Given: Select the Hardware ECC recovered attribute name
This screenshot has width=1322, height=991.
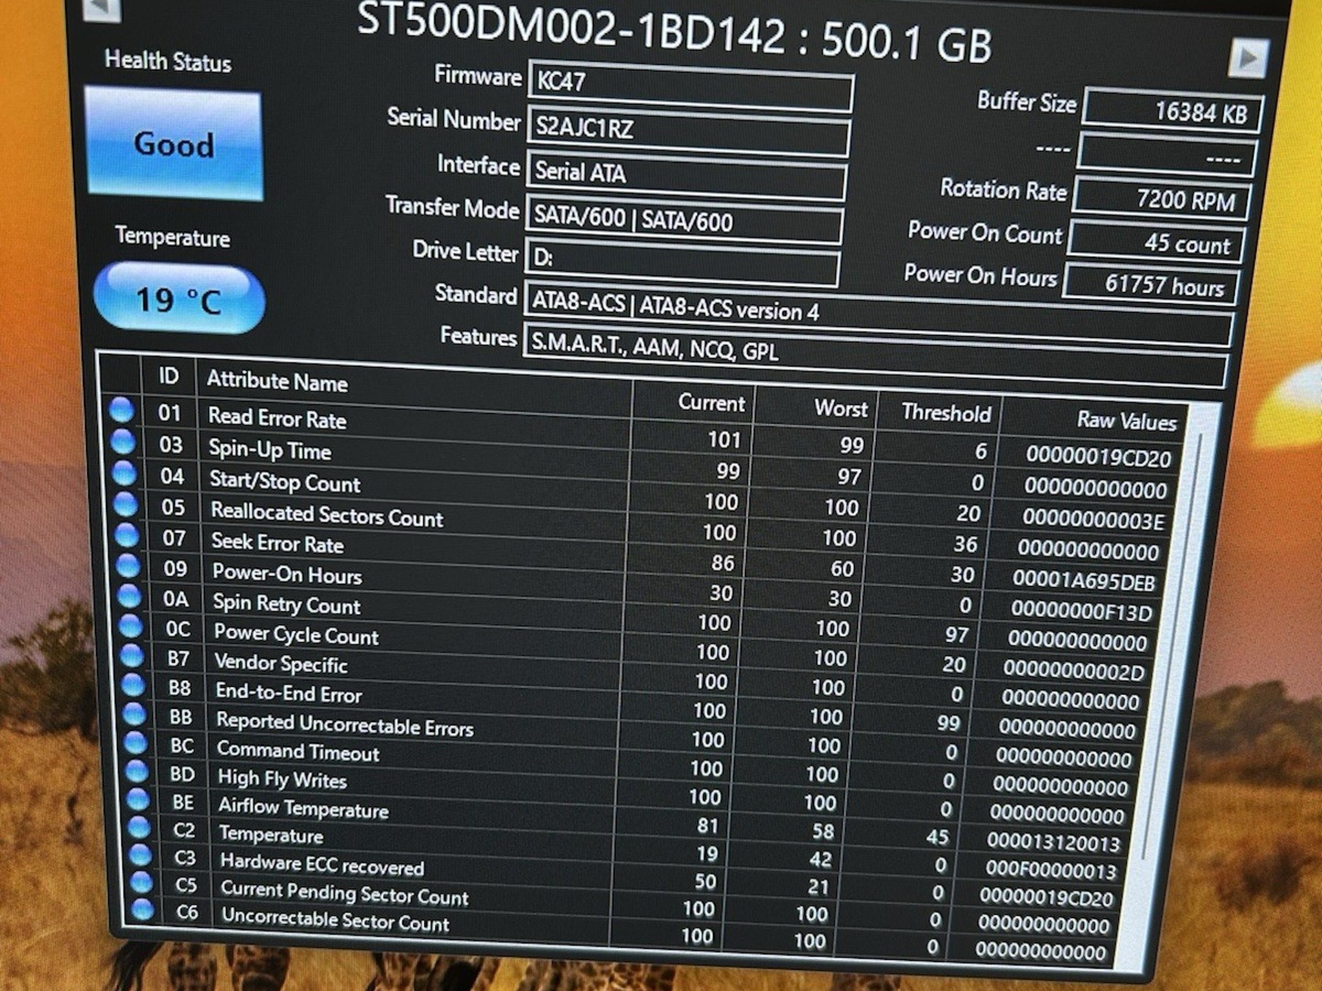Looking at the screenshot, I should [x=322, y=864].
